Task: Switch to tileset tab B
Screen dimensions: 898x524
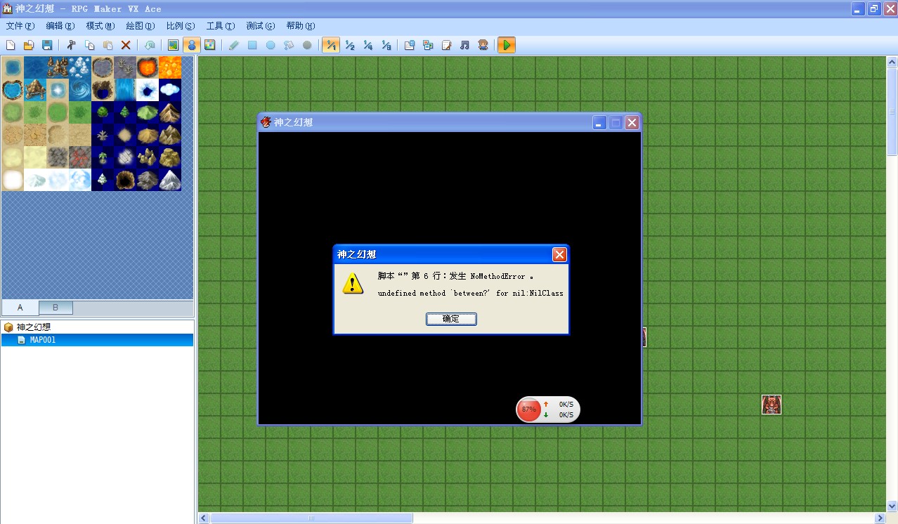Action: tap(56, 308)
